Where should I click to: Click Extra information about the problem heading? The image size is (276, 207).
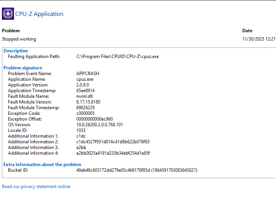(x=42, y=165)
